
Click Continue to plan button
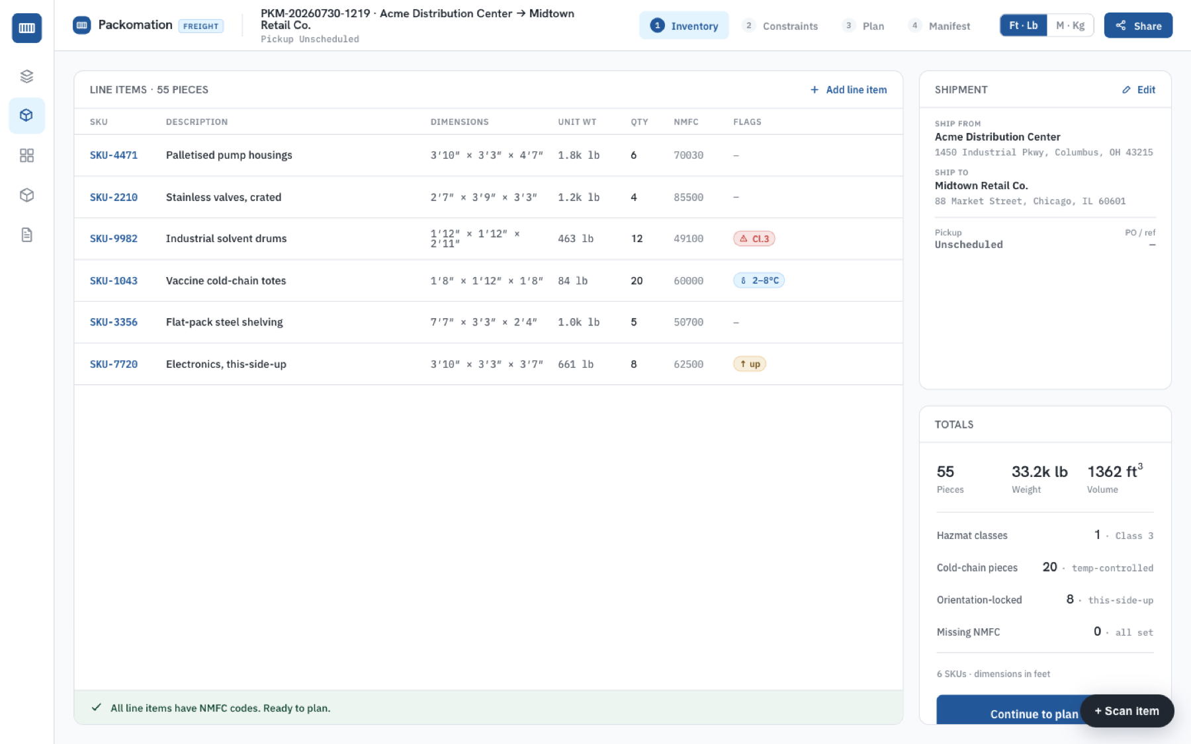point(1034,714)
